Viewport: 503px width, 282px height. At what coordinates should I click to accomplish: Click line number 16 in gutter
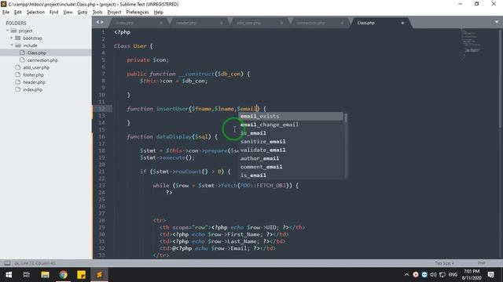[101, 137]
